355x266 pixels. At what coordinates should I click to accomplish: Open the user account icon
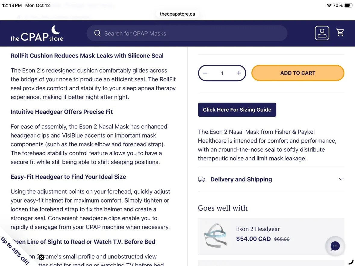[322, 33]
